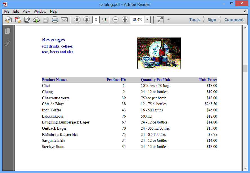
Task: Click the Save floppy disk icon
Action: point(46,20)
